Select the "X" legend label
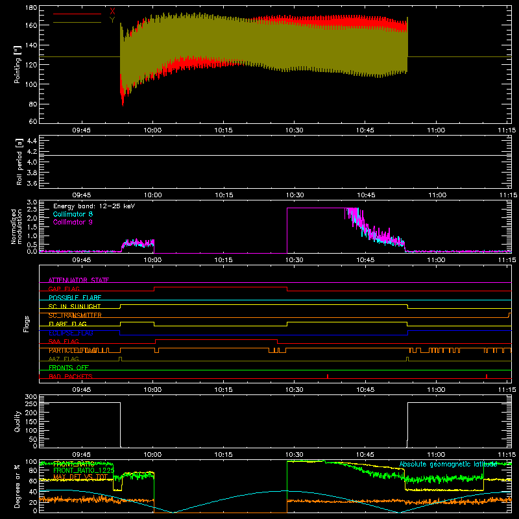 tap(112, 11)
